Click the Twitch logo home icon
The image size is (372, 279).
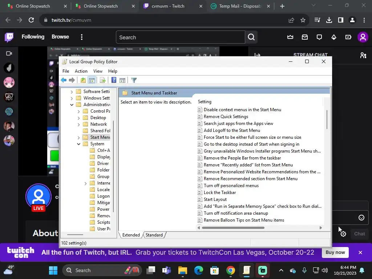click(x=9, y=37)
